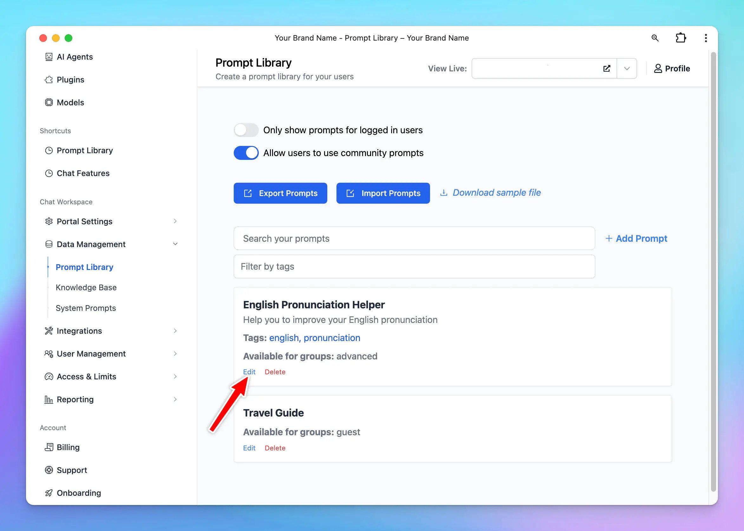Click the Support lifebuoy icon
The width and height of the screenshot is (744, 531).
pos(49,470)
